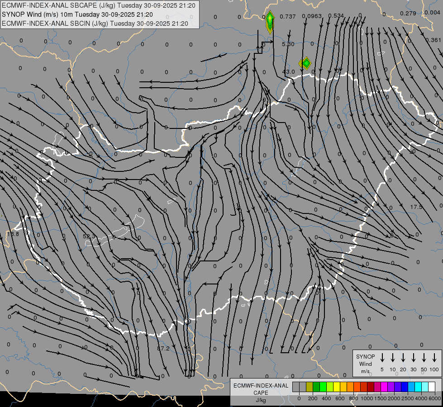Pick the dark green CAPE legend swatch
Screen dimensions: 443x407
(316, 387)
